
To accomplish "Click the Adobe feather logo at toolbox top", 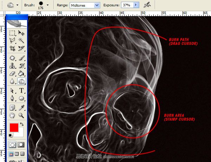I will pyautogui.click(x=17, y=24).
